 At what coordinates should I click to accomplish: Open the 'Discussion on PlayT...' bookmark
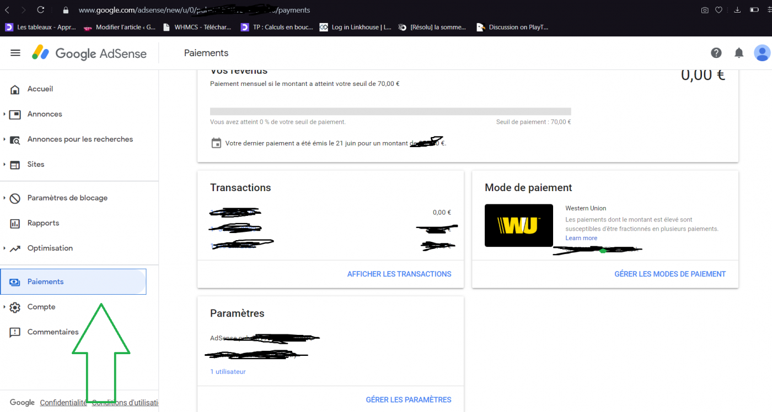click(513, 27)
